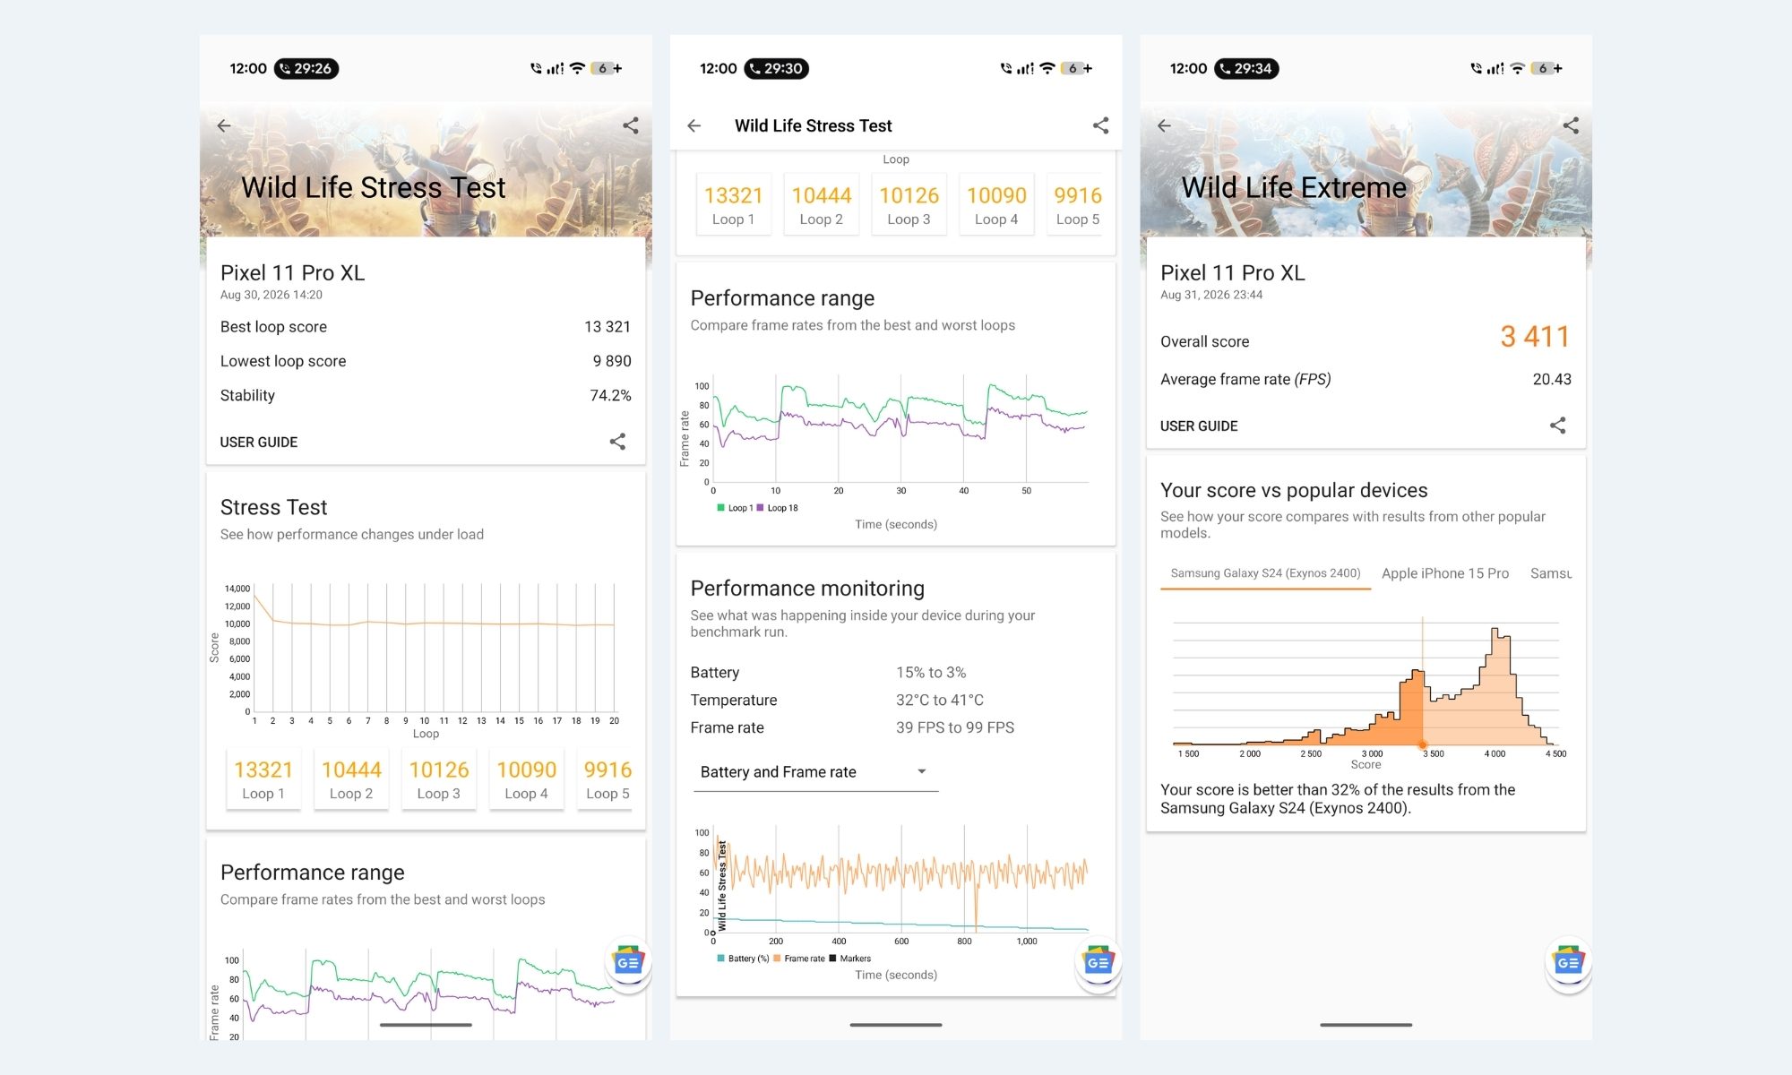Tap Google News floating icon on middle screen

coord(1098,963)
